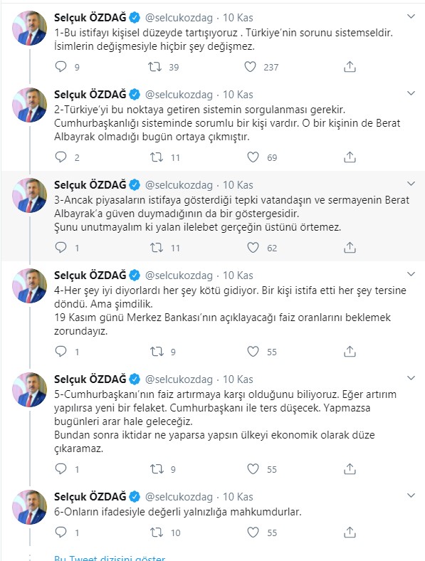Open @selcukozdag handle on second tweet
The width and height of the screenshot is (425, 561).
pyautogui.click(x=179, y=95)
